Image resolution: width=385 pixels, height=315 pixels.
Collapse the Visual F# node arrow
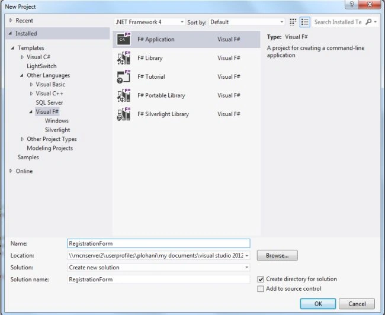tap(31, 112)
